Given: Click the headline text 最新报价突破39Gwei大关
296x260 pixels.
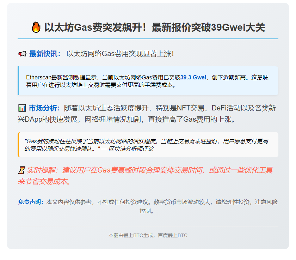Looking at the screenshot, I should [x=208, y=28].
